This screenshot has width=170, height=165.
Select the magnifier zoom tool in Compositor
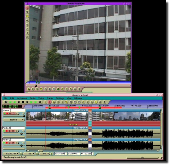point(27,12)
